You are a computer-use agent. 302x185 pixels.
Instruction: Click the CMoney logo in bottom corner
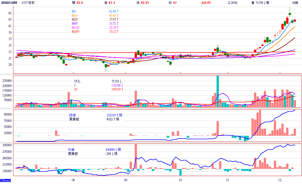pos(5,180)
